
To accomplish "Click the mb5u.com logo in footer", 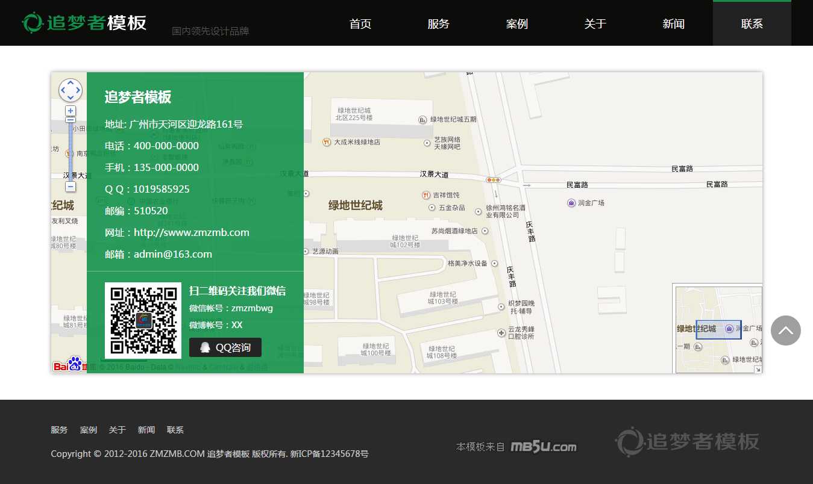I will click(x=544, y=447).
